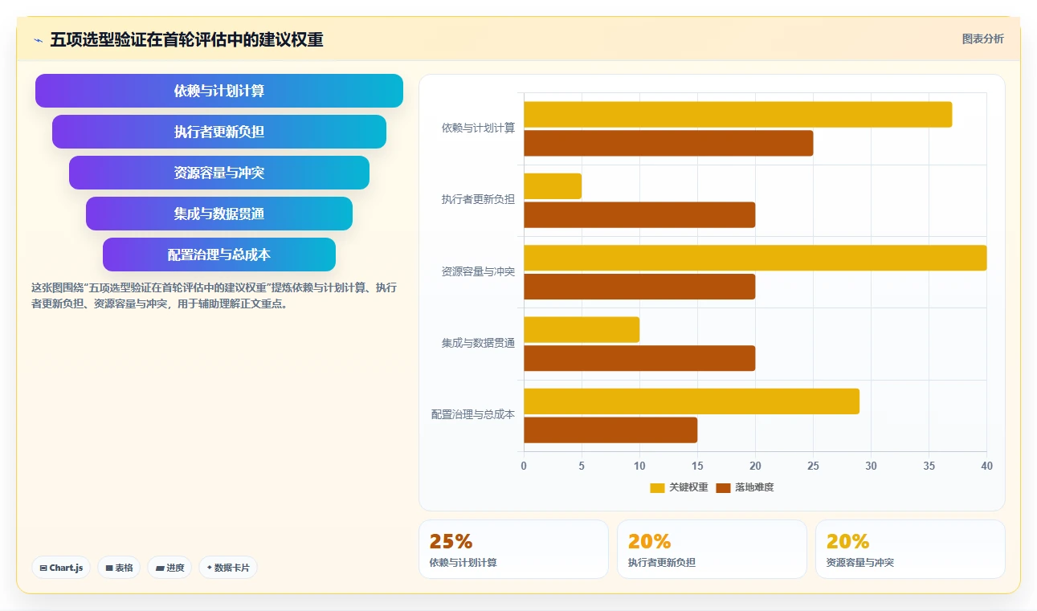This screenshot has width=1037, height=611.
Task: Click the 进度 tag chip
Action: [x=169, y=568]
